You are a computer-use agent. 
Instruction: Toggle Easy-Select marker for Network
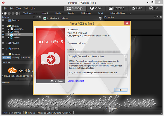[x=3, y=49]
